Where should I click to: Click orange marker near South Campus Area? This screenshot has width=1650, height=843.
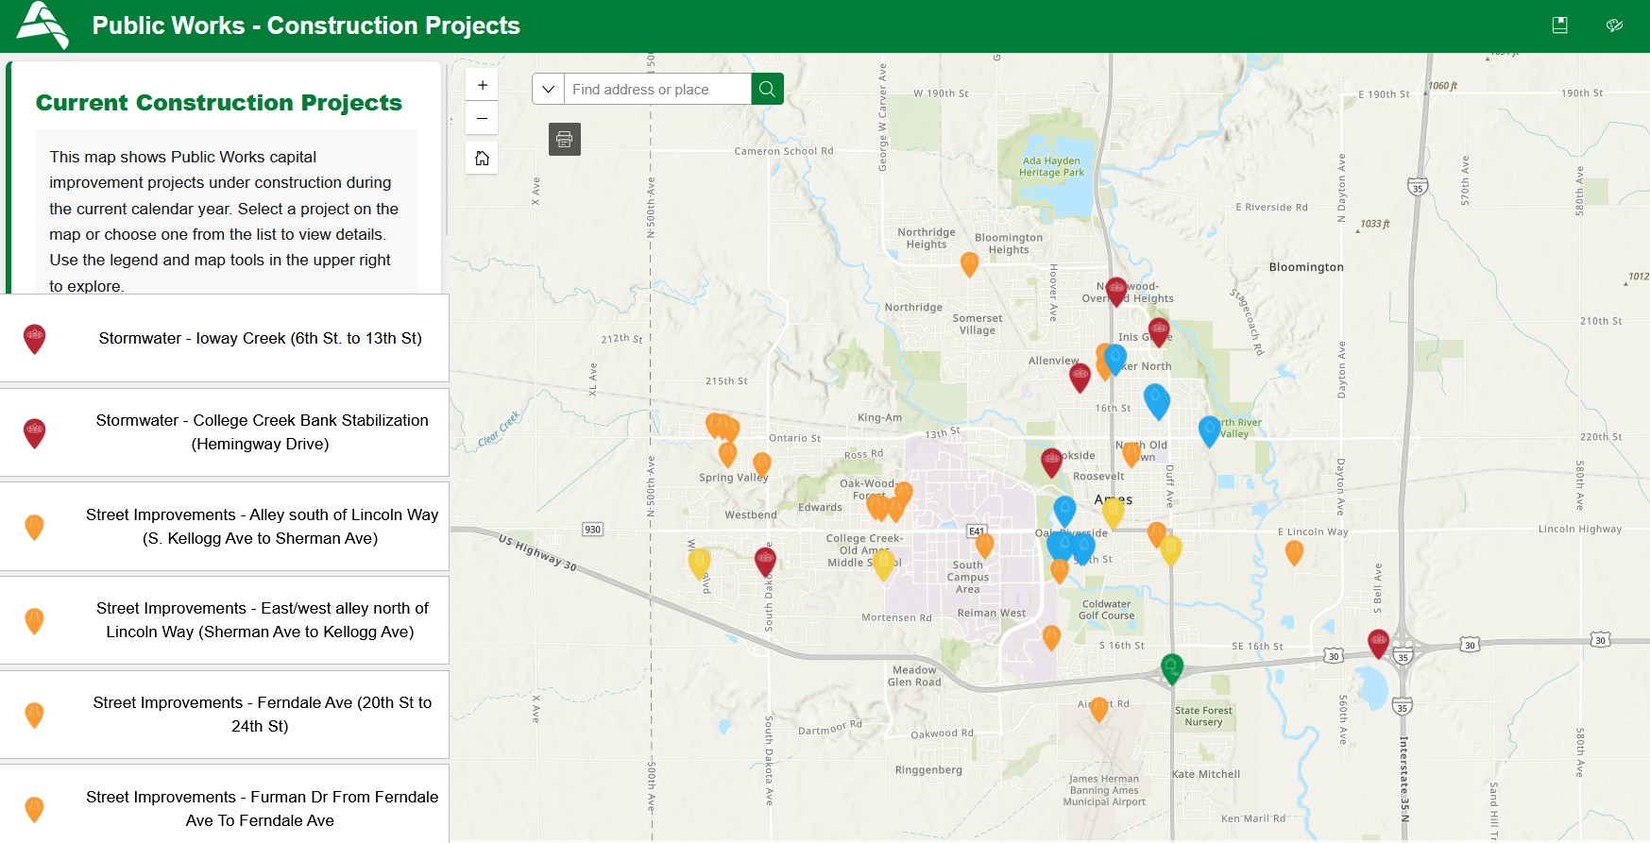tap(984, 546)
